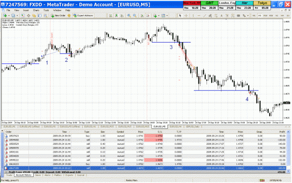
Task: Select the crosshair tool
Action: coord(185,15)
